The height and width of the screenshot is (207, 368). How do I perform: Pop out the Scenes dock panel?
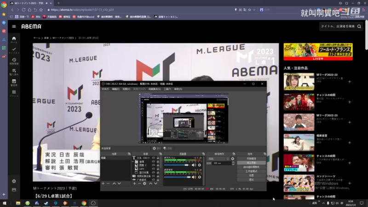129,154
